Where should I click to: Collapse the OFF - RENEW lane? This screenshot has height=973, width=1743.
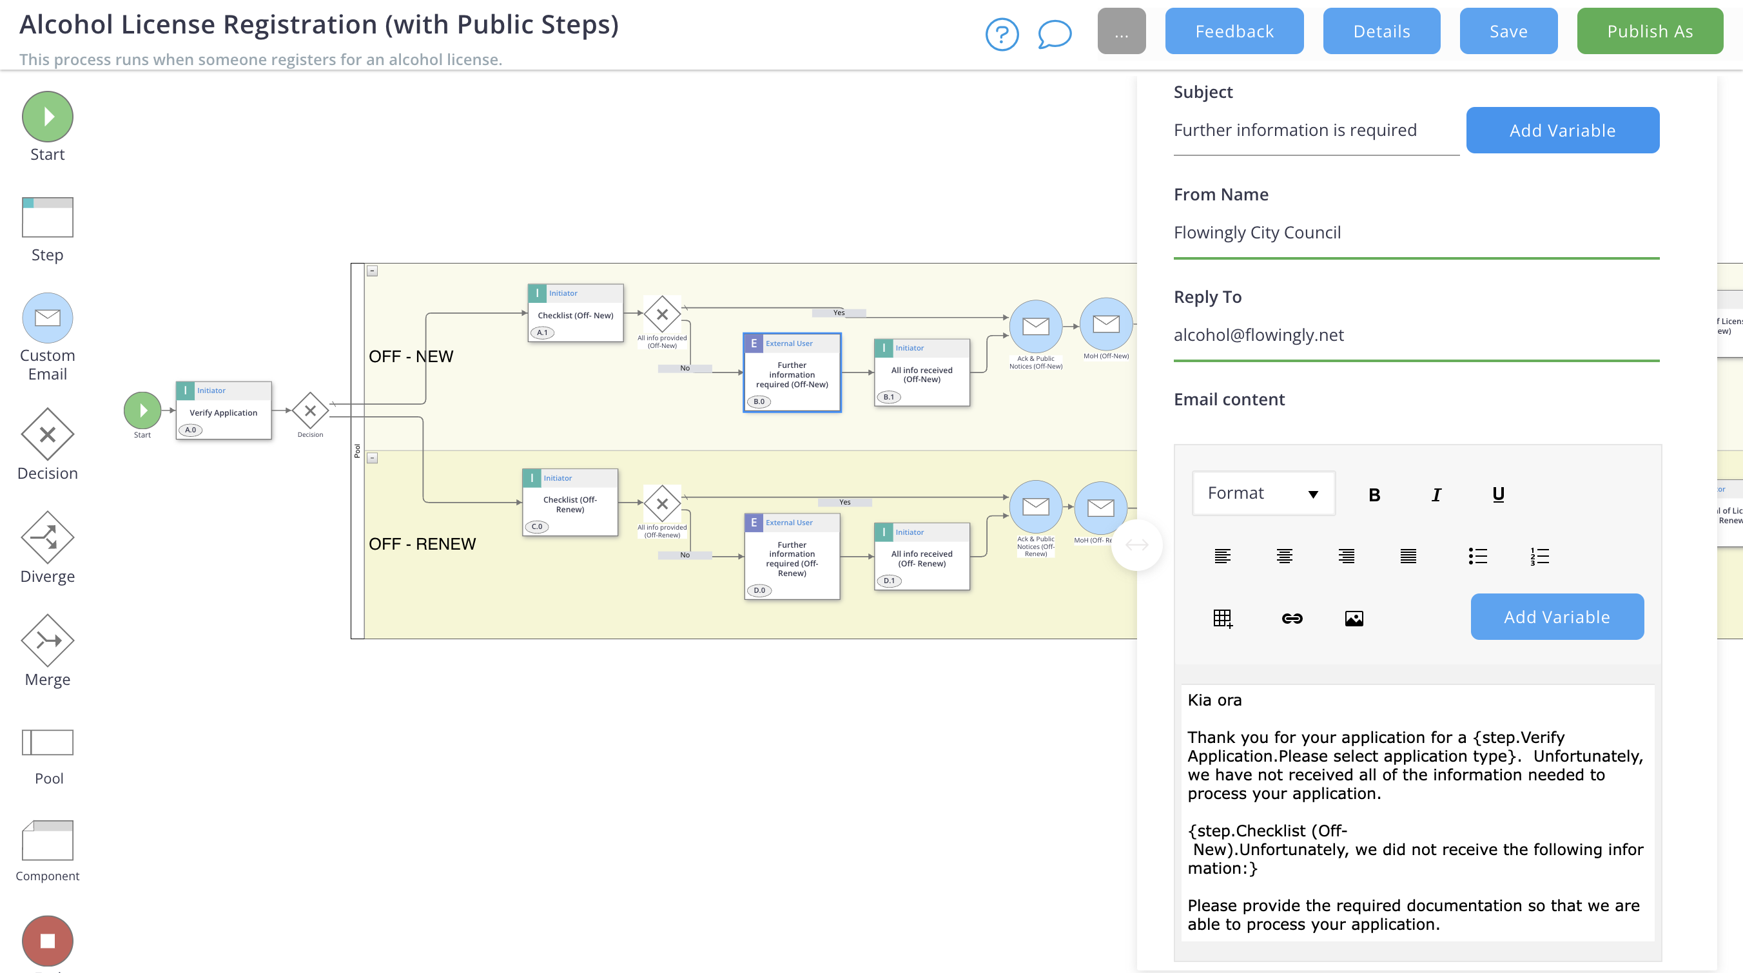point(372,458)
